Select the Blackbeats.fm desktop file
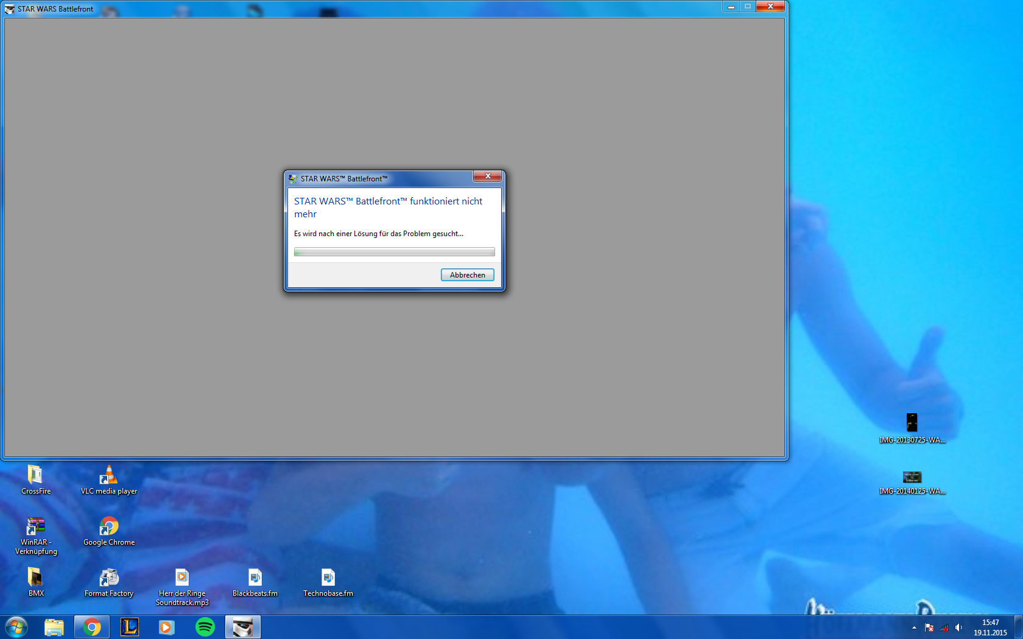Viewport: 1023px width, 639px height. pos(255,582)
